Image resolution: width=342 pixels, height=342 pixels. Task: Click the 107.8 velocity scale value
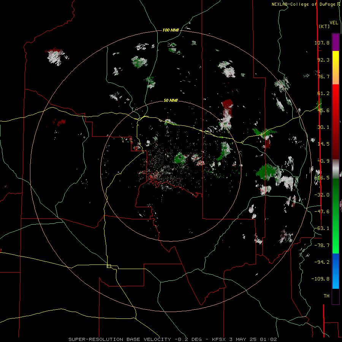pyautogui.click(x=322, y=43)
